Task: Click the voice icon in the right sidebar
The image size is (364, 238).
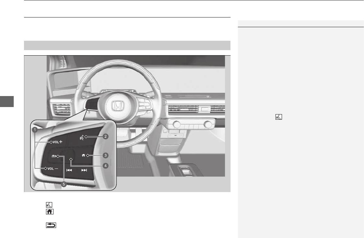Action: point(278,117)
